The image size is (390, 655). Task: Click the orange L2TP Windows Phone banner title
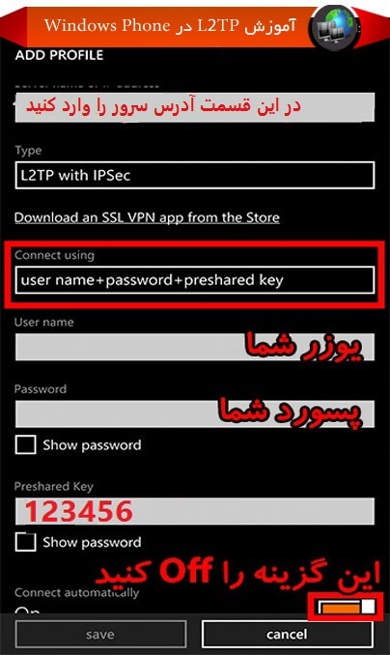[x=170, y=25]
